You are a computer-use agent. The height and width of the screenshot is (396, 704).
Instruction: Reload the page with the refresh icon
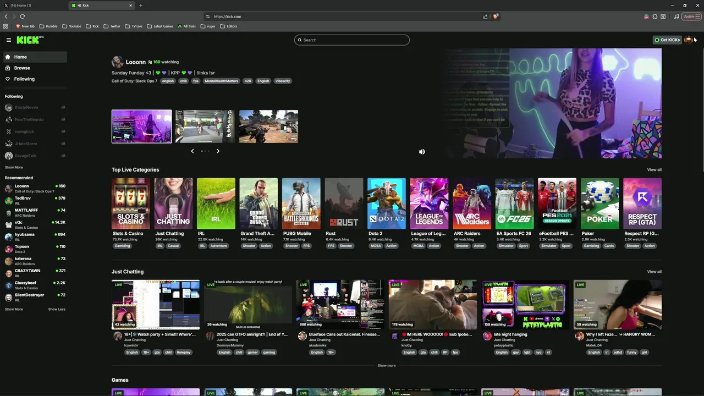point(23,16)
